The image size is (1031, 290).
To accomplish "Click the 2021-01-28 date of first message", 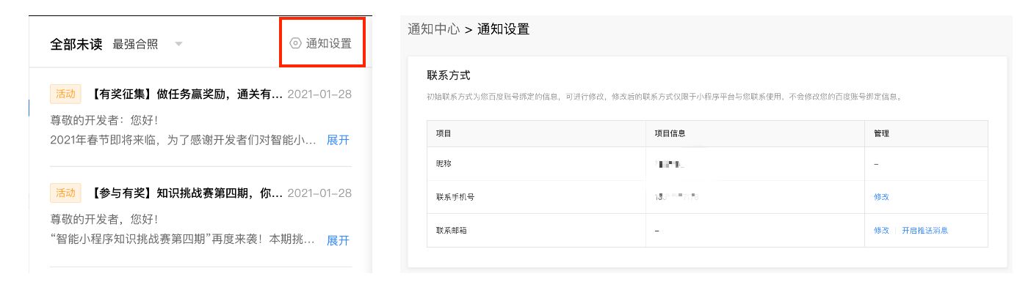I will 319,94.
